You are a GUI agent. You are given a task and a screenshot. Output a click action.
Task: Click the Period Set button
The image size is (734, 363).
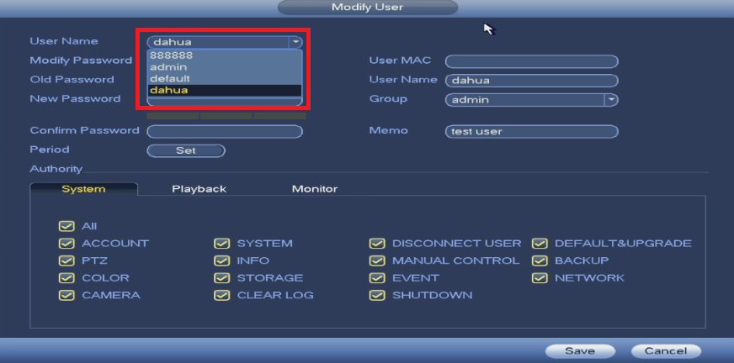186,150
